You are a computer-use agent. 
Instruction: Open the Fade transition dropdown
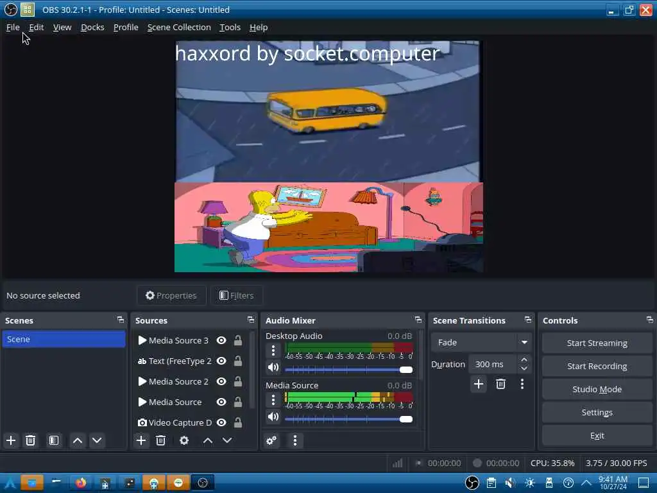pos(481,343)
